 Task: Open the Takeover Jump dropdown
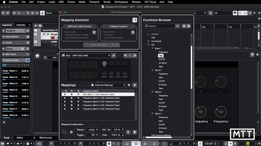[93, 130]
